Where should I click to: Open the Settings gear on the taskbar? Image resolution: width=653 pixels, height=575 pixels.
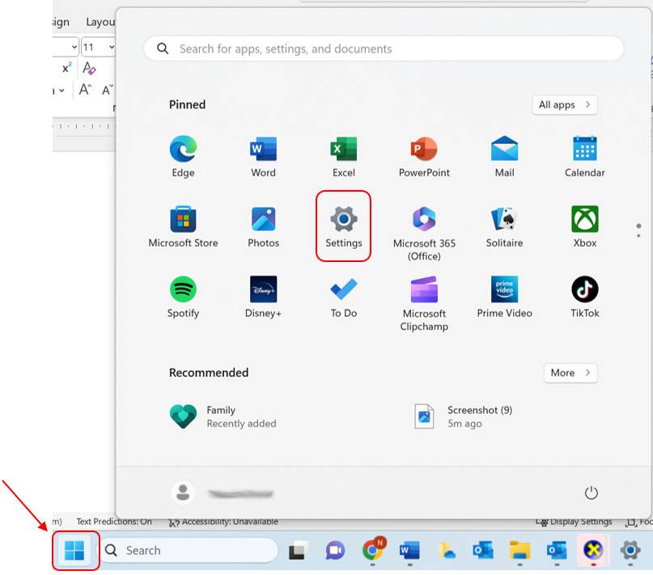[630, 551]
